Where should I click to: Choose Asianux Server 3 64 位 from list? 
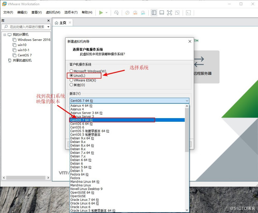127,113
